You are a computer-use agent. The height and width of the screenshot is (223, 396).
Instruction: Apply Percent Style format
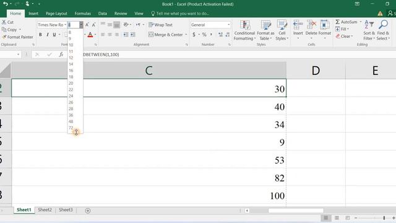204,35
